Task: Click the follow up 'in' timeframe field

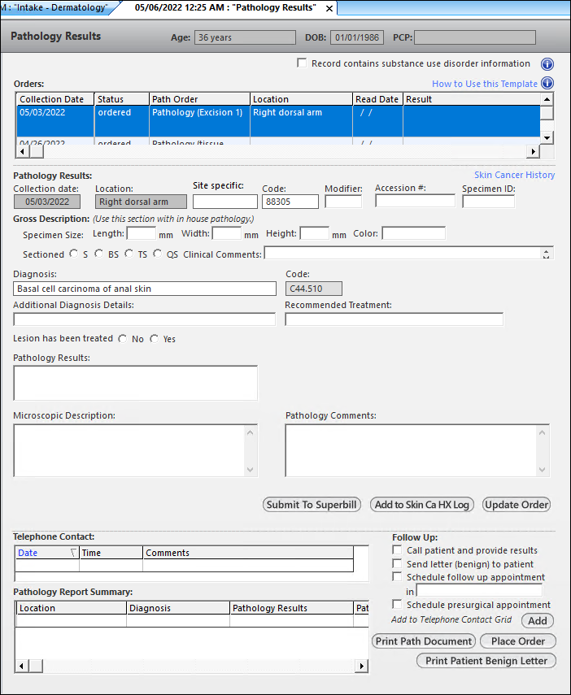Action: point(479,590)
